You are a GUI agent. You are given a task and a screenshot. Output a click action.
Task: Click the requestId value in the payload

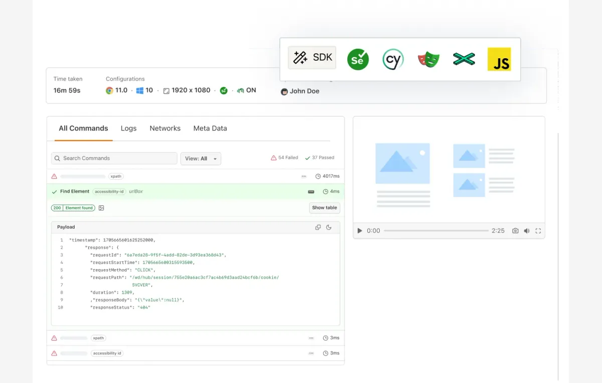click(x=175, y=255)
